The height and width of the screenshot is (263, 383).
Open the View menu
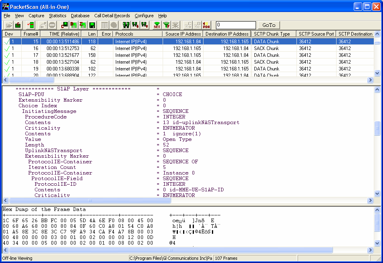(19, 16)
